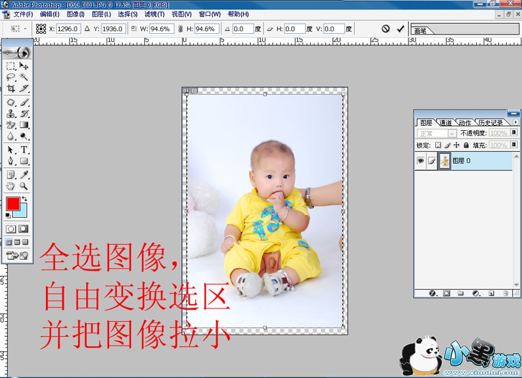
Task: Select the Pen tool
Action: [x=11, y=161]
